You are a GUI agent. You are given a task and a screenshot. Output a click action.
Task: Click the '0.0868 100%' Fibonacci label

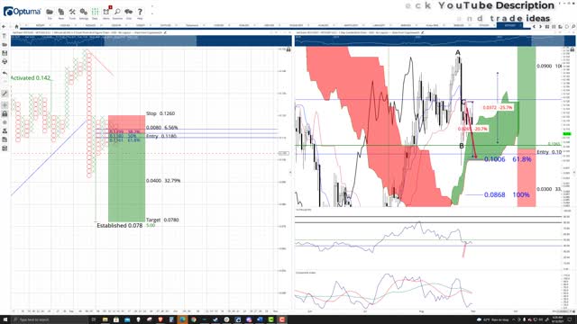507,194
